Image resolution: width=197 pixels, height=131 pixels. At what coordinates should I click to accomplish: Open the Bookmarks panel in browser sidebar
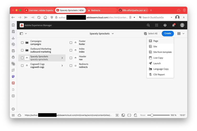tap(13, 25)
